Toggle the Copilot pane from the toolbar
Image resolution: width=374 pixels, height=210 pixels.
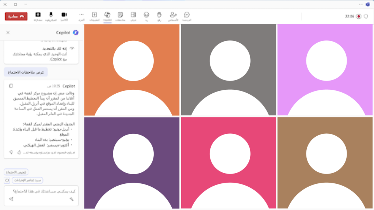pos(107,16)
